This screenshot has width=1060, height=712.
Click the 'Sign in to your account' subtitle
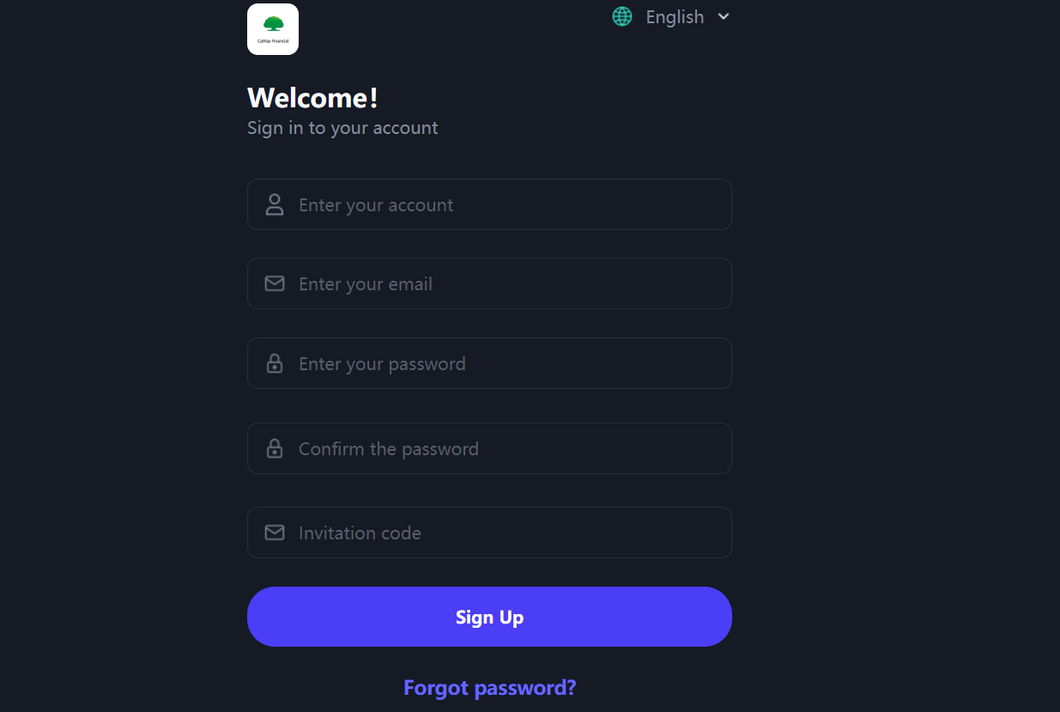342,128
